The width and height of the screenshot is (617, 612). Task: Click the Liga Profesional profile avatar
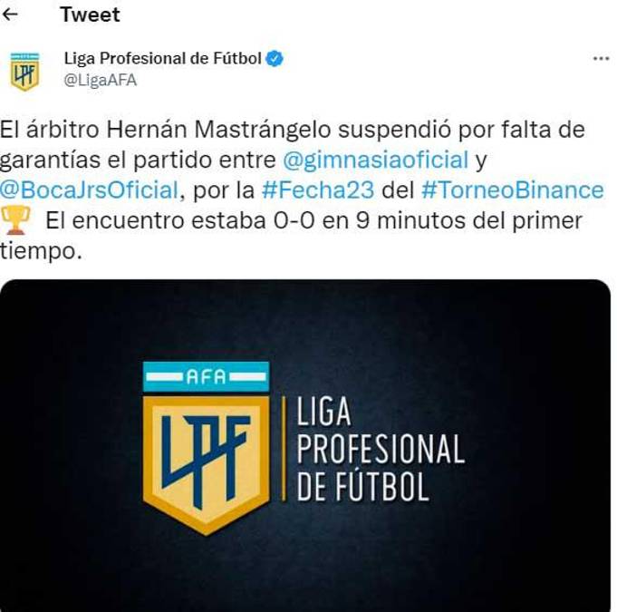pyautogui.click(x=24, y=71)
